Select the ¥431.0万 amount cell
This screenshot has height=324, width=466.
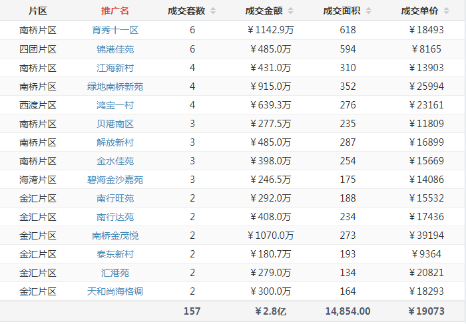tap(270, 68)
